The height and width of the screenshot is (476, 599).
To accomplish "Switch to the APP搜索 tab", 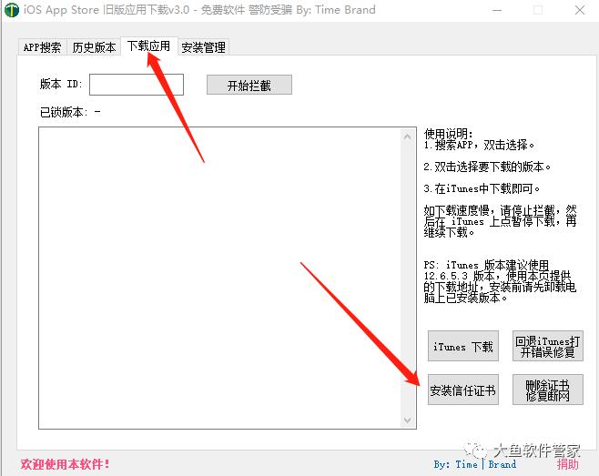I will (x=43, y=47).
